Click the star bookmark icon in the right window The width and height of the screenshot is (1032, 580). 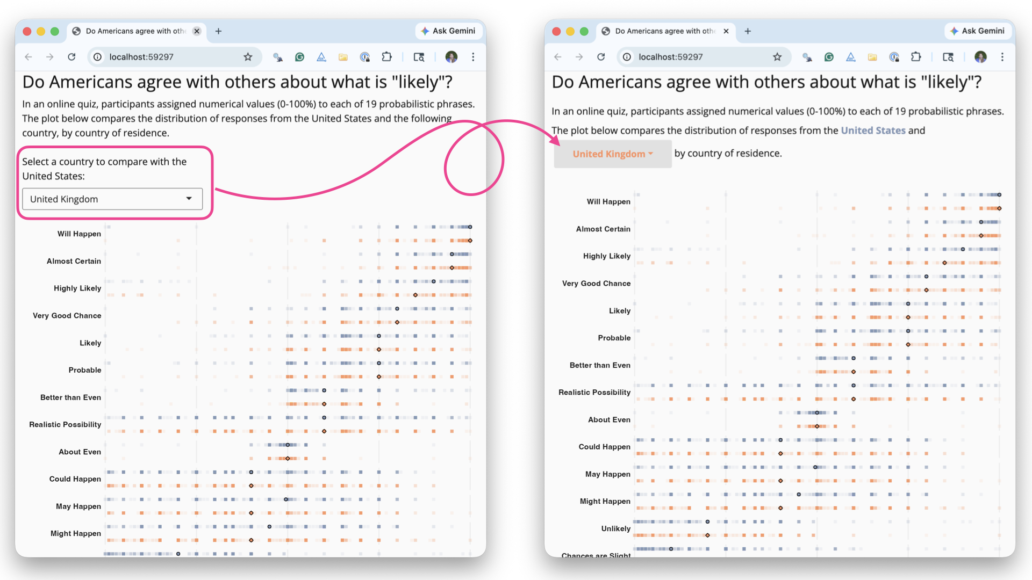coord(777,57)
